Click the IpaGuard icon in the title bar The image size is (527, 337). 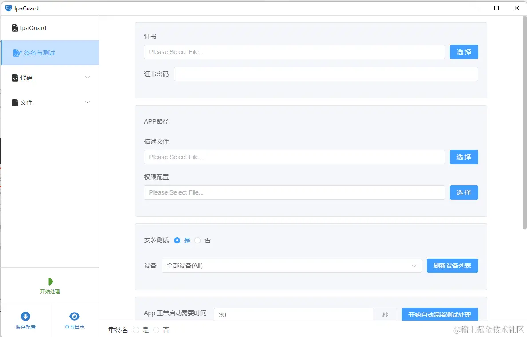[x=8, y=8]
